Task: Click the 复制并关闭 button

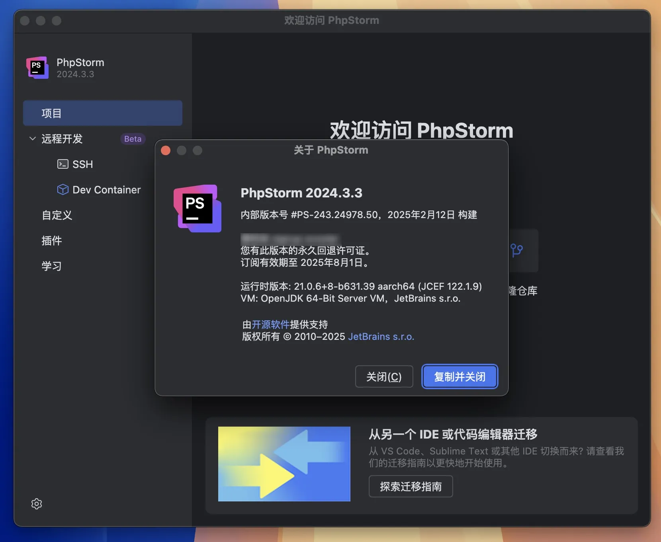Action: coord(460,376)
